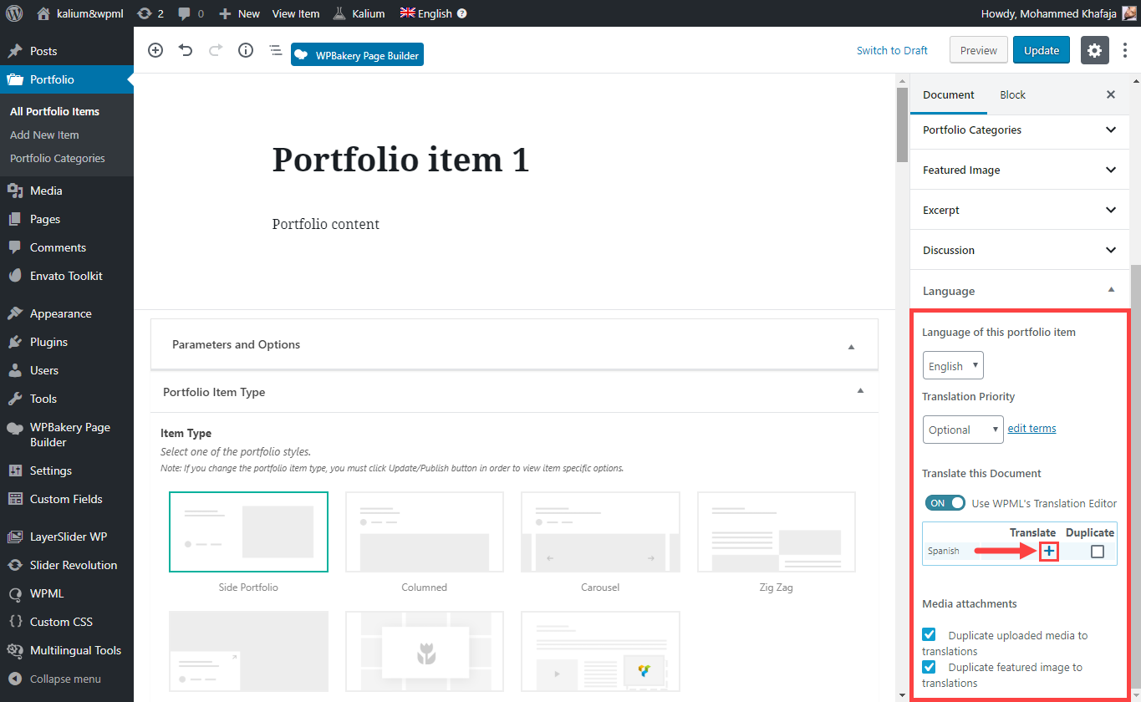Open the Slider Revolution menu icon
Screen dimensions: 1141x702
15,565
